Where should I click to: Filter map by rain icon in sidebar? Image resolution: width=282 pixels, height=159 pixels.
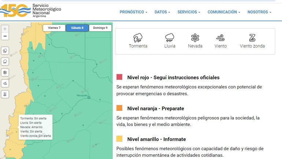5,62
